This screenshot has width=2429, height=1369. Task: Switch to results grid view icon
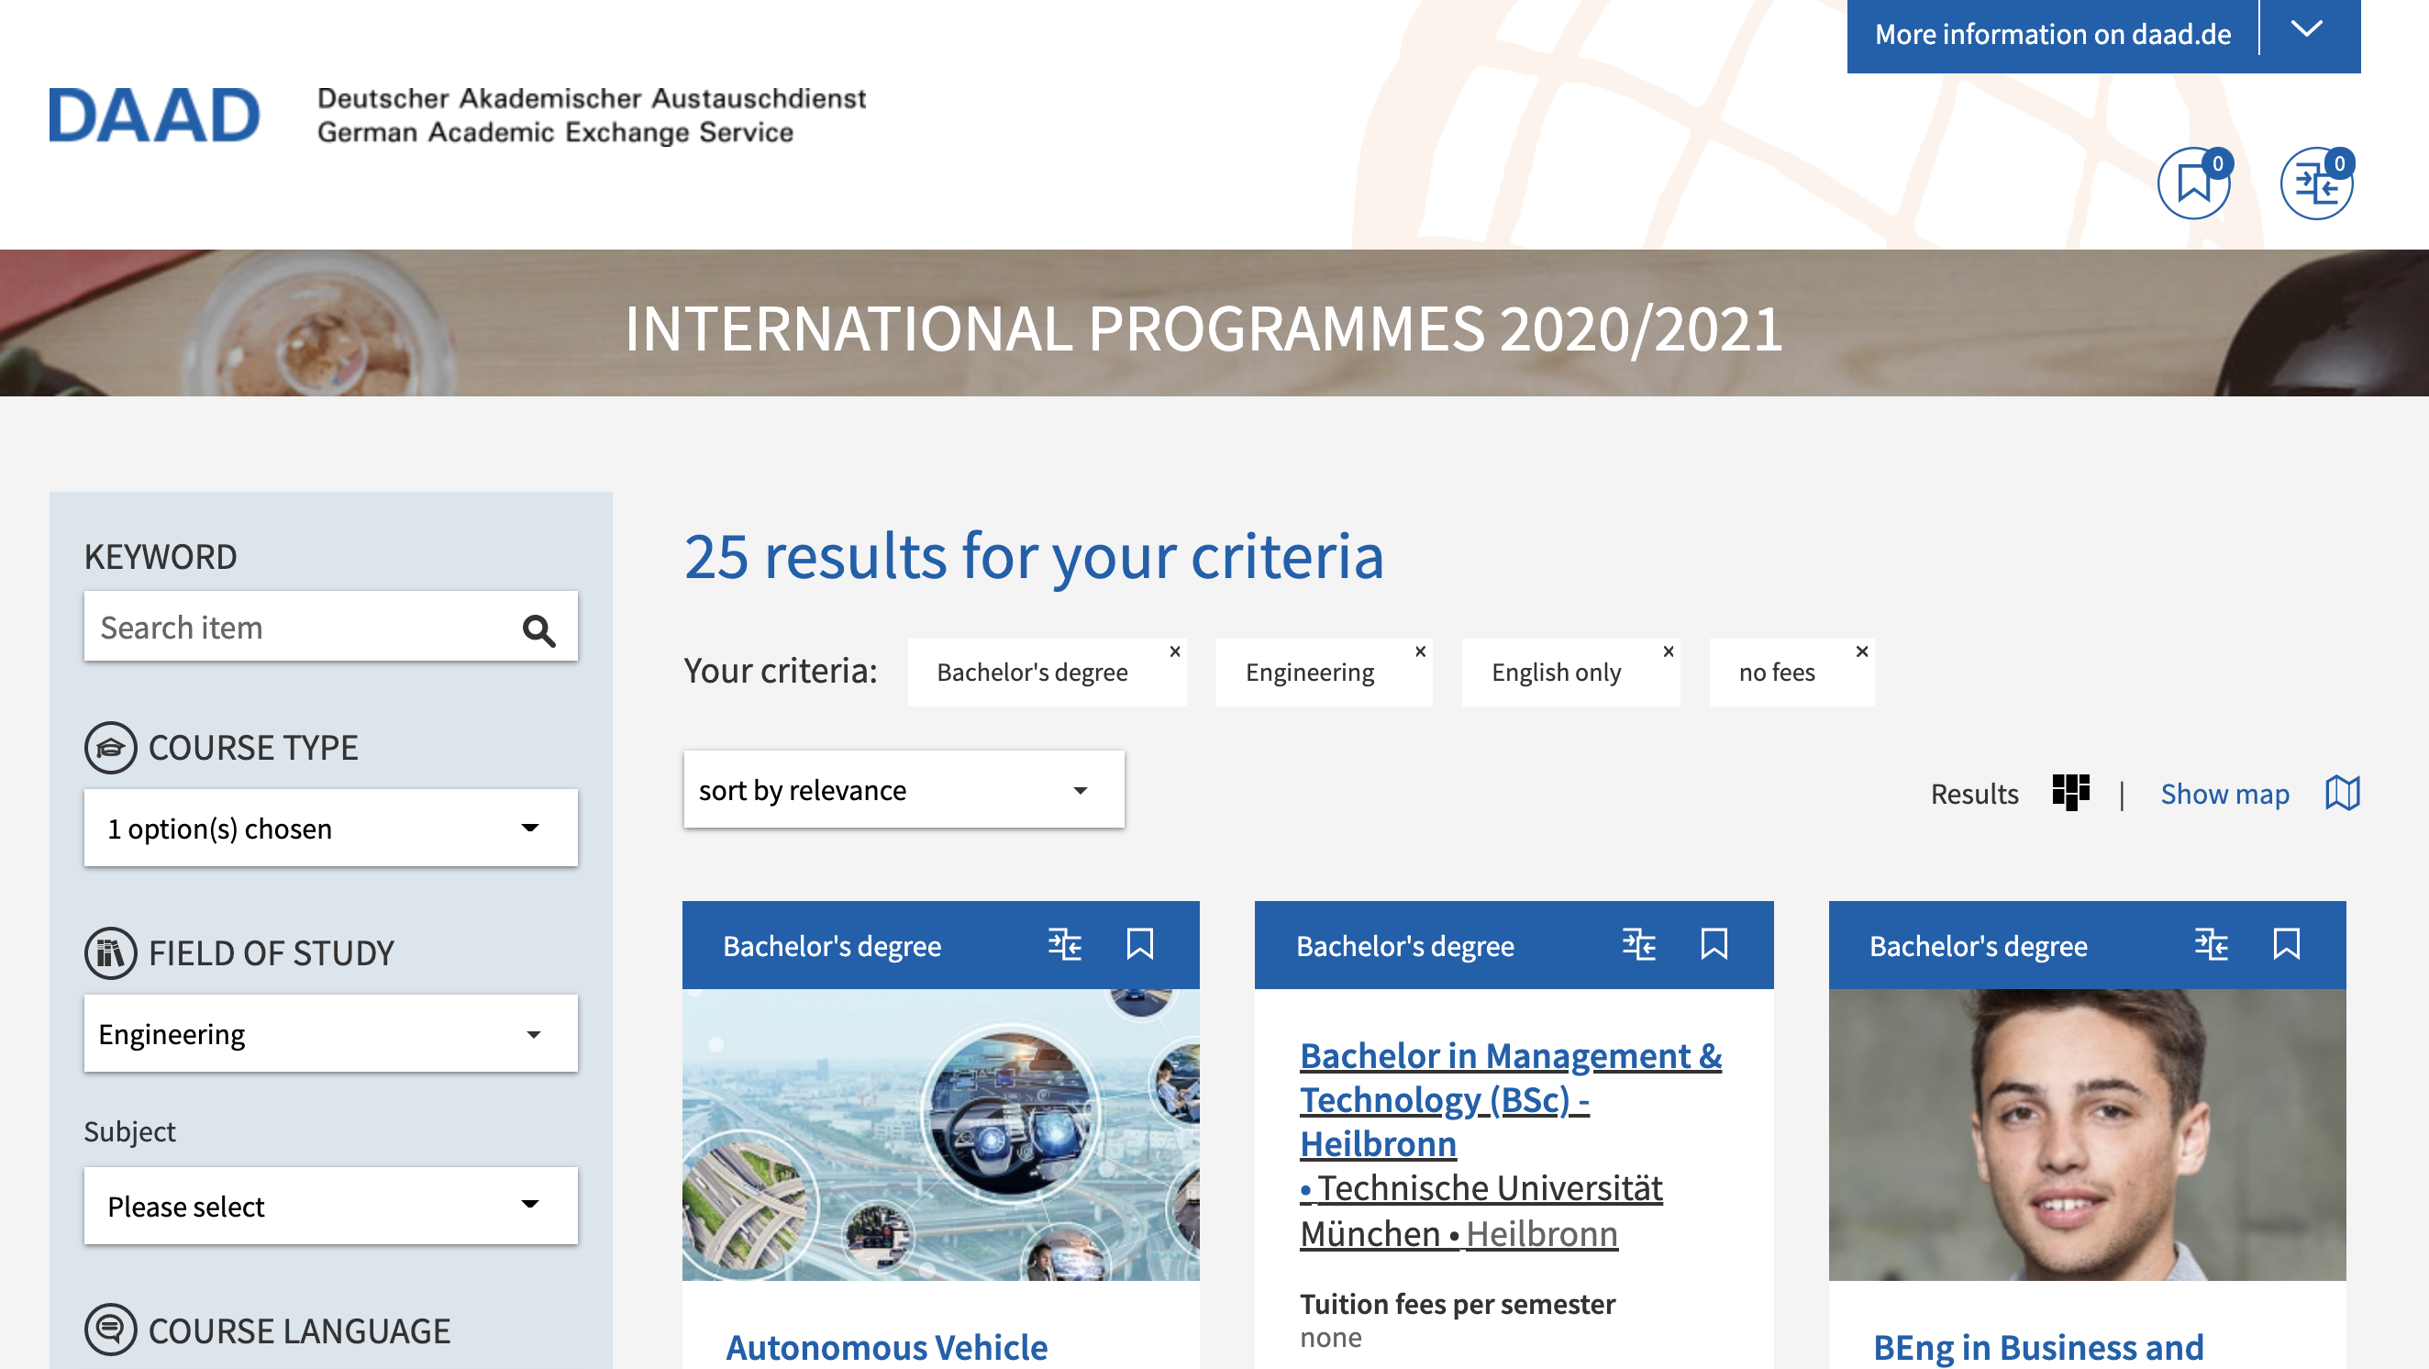pos(2070,793)
